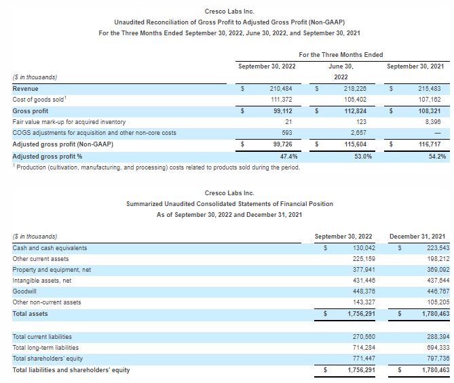Image resolution: width=454 pixels, height=383 pixels.
Task: Click adjusted gross profit percentage 47.4%
Action: 288,156
